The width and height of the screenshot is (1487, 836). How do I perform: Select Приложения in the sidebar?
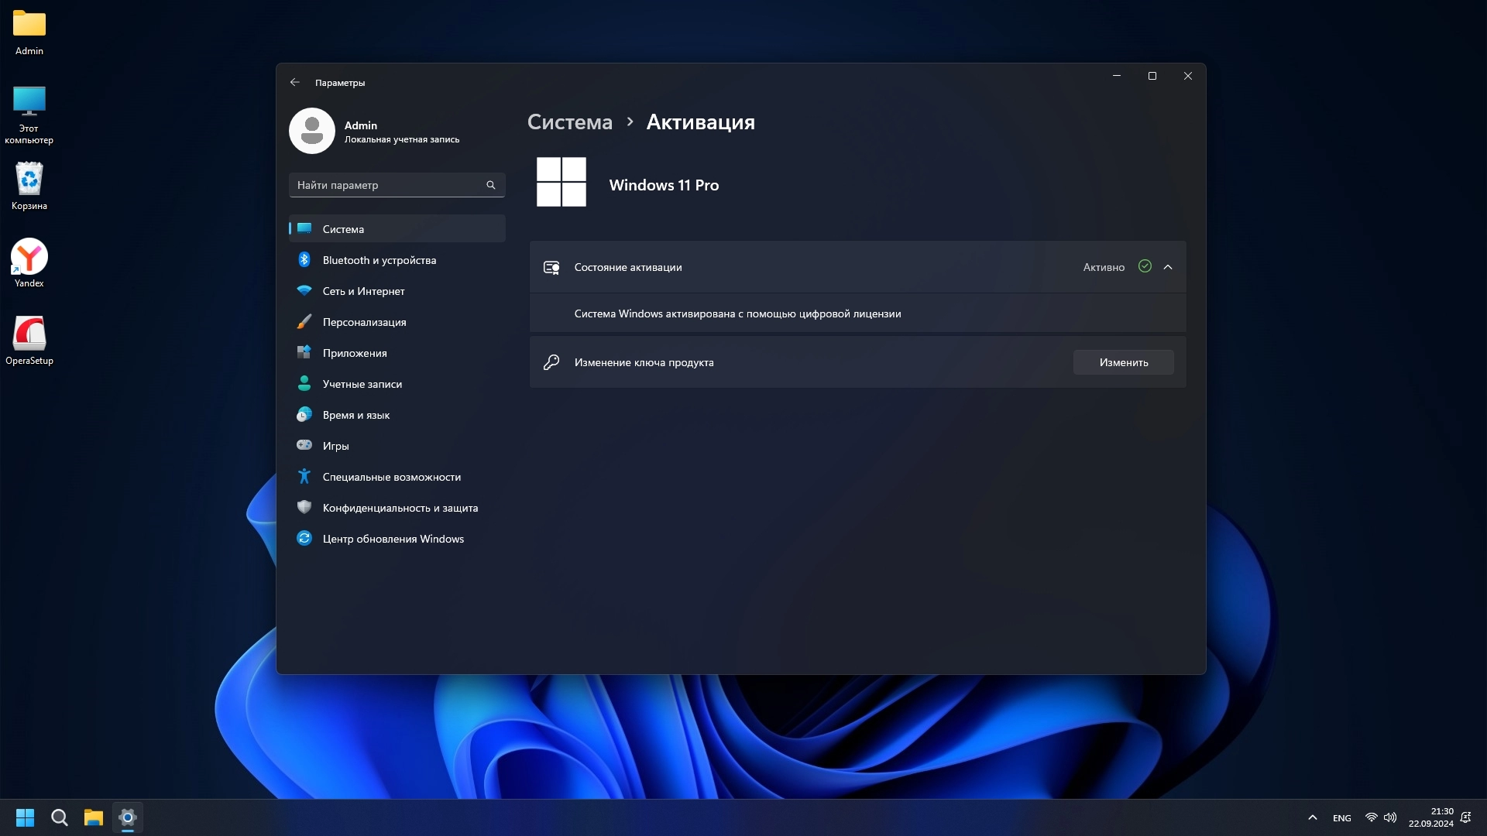pos(354,353)
